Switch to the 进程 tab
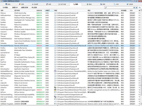142x106 pixels. (x=22, y=4)
